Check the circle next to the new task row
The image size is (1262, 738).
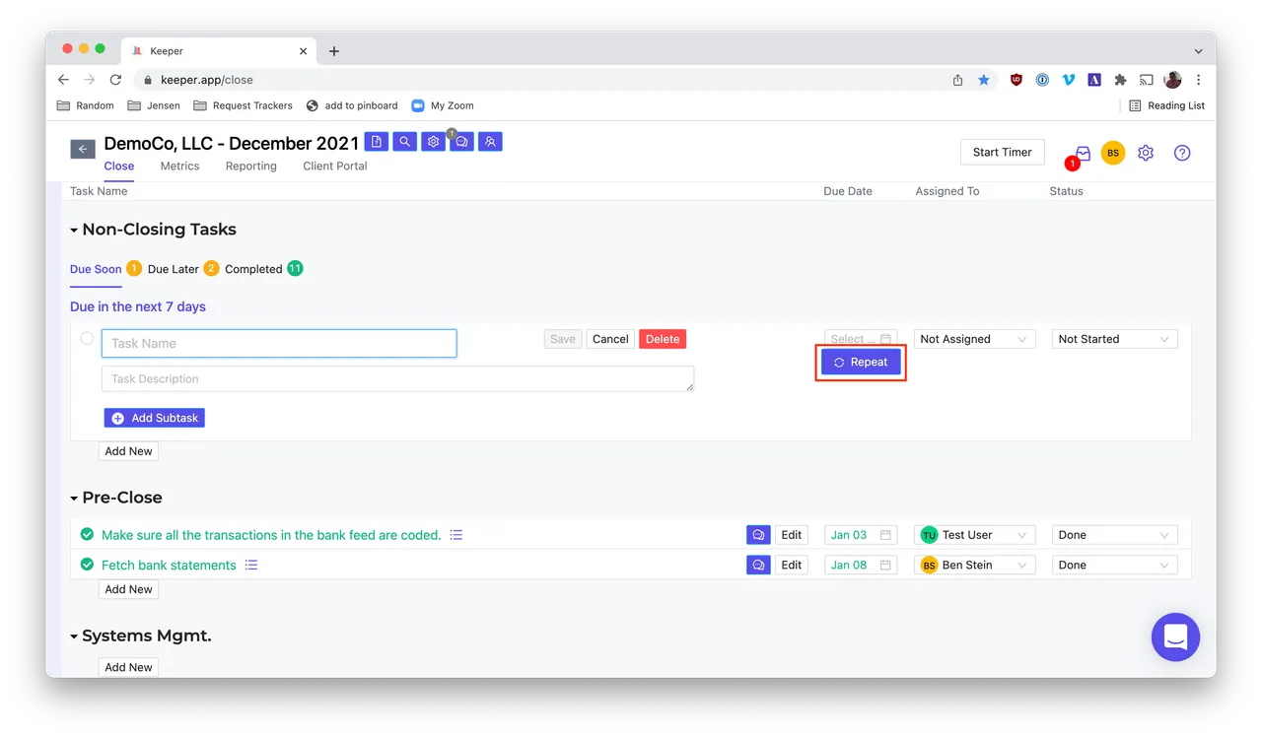[x=86, y=338]
